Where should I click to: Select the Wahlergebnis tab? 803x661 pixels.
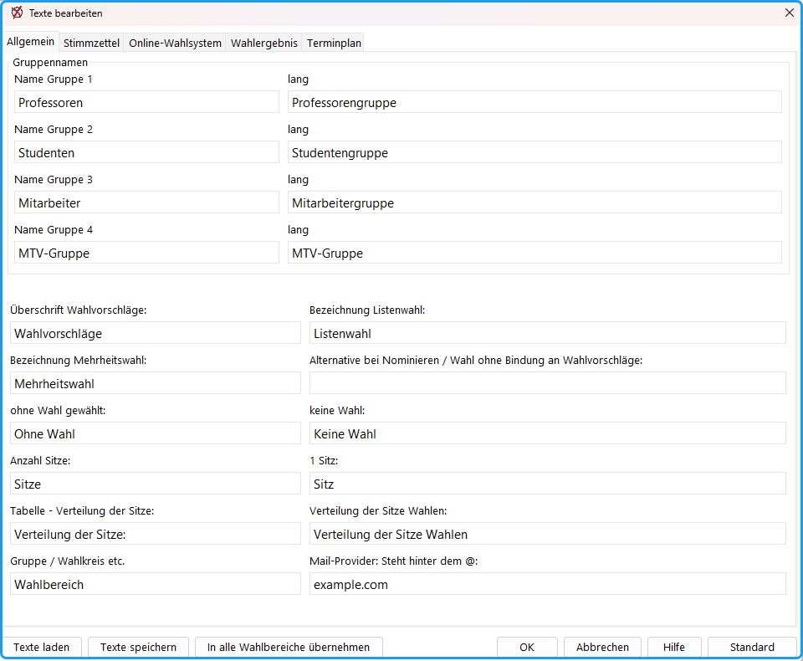pos(263,43)
